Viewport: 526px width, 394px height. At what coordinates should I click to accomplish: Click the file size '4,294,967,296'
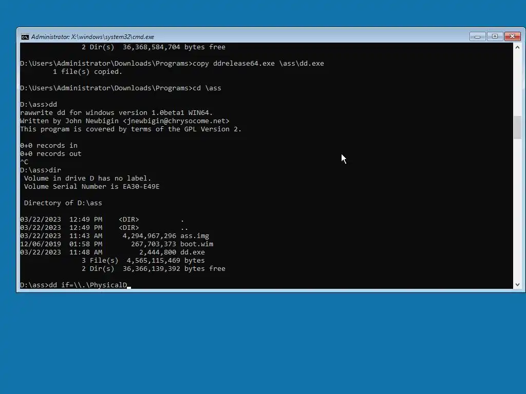(x=149, y=236)
